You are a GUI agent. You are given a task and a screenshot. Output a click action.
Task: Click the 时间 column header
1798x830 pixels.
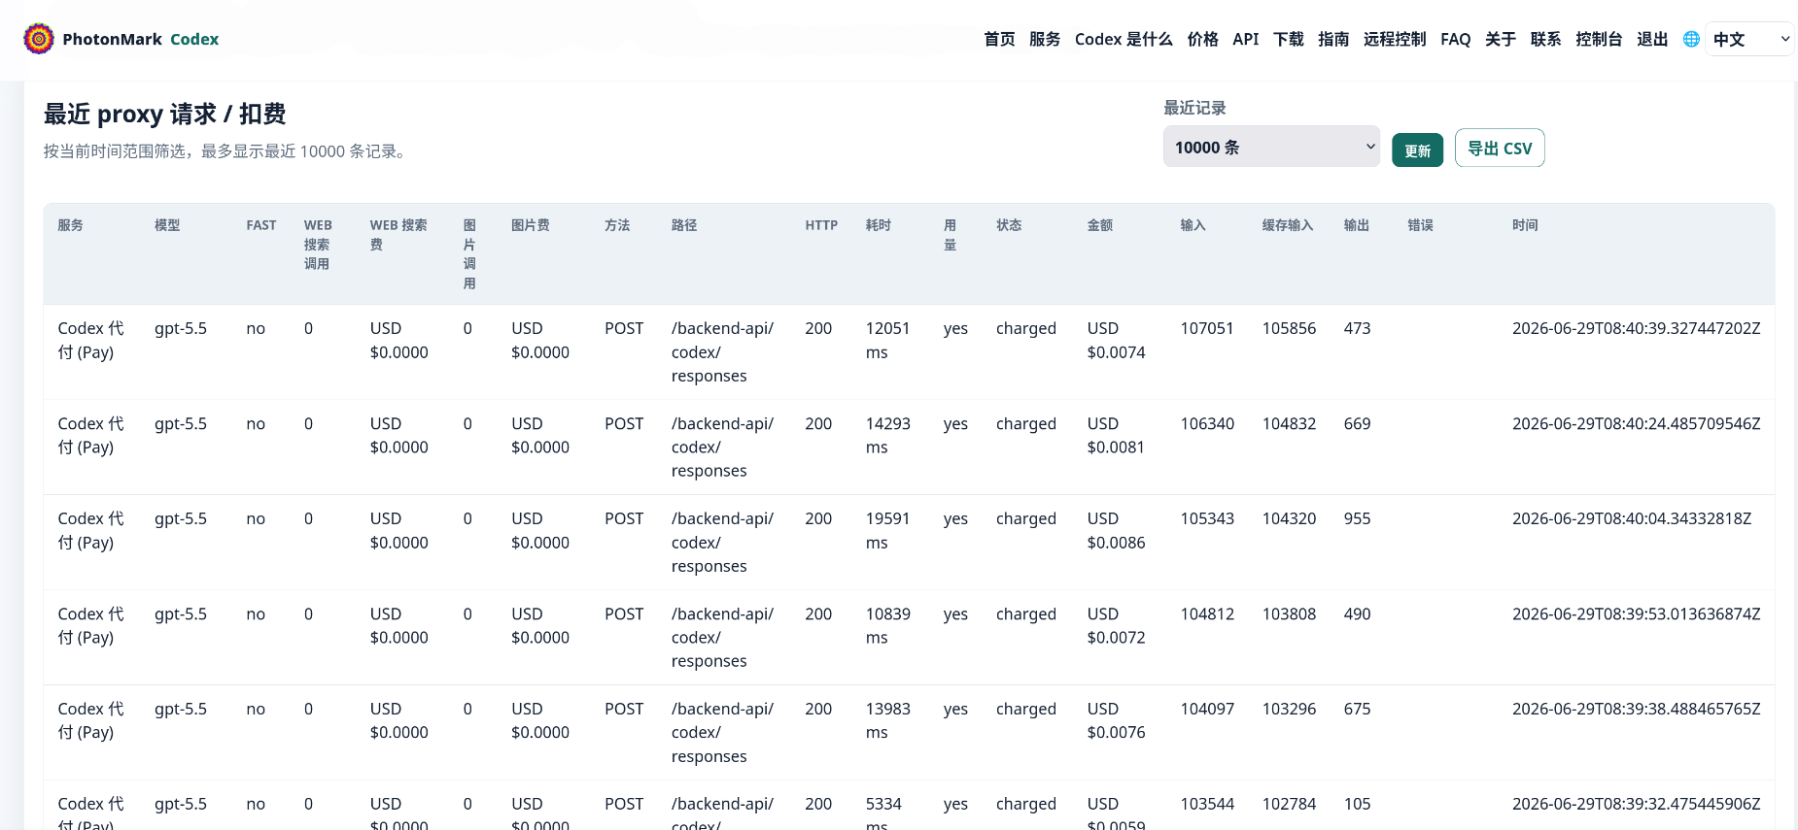pos(1525,225)
